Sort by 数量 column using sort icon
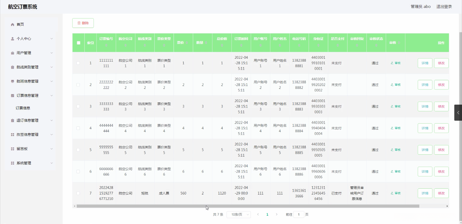The height and width of the screenshot is (224, 462). click(x=206, y=43)
